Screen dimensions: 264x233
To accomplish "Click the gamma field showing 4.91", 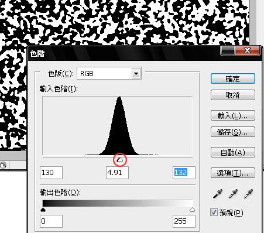I will click(x=117, y=173).
